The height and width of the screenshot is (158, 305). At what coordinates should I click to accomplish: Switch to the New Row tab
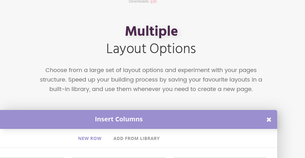pos(90,138)
